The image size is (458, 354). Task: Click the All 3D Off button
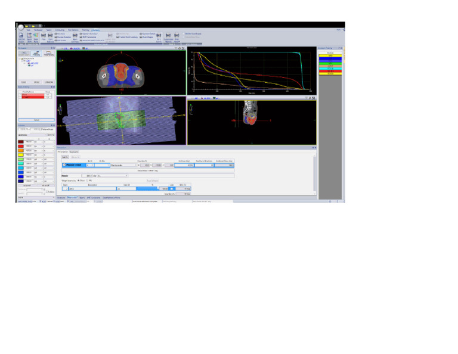pos(45,185)
